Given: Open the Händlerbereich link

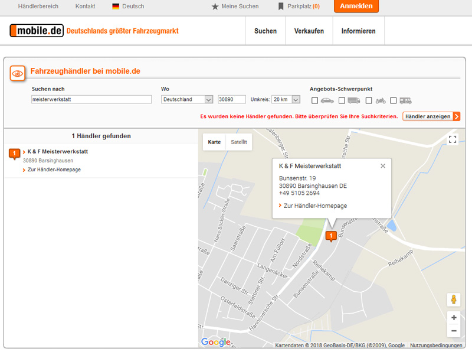Looking at the screenshot, I should coord(38,6).
